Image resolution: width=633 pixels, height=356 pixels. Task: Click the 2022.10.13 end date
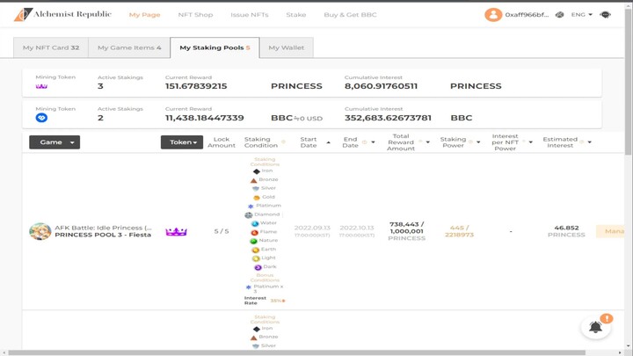[357, 228]
